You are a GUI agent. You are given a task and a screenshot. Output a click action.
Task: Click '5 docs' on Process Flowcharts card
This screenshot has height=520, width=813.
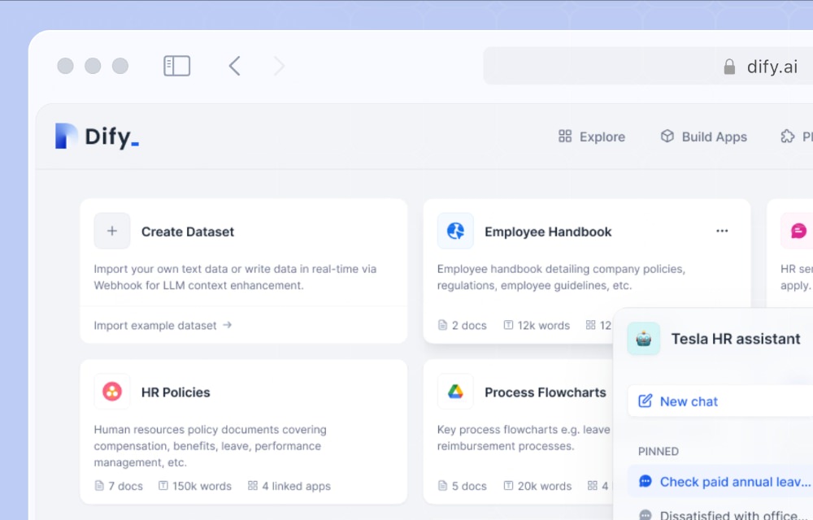pos(469,486)
